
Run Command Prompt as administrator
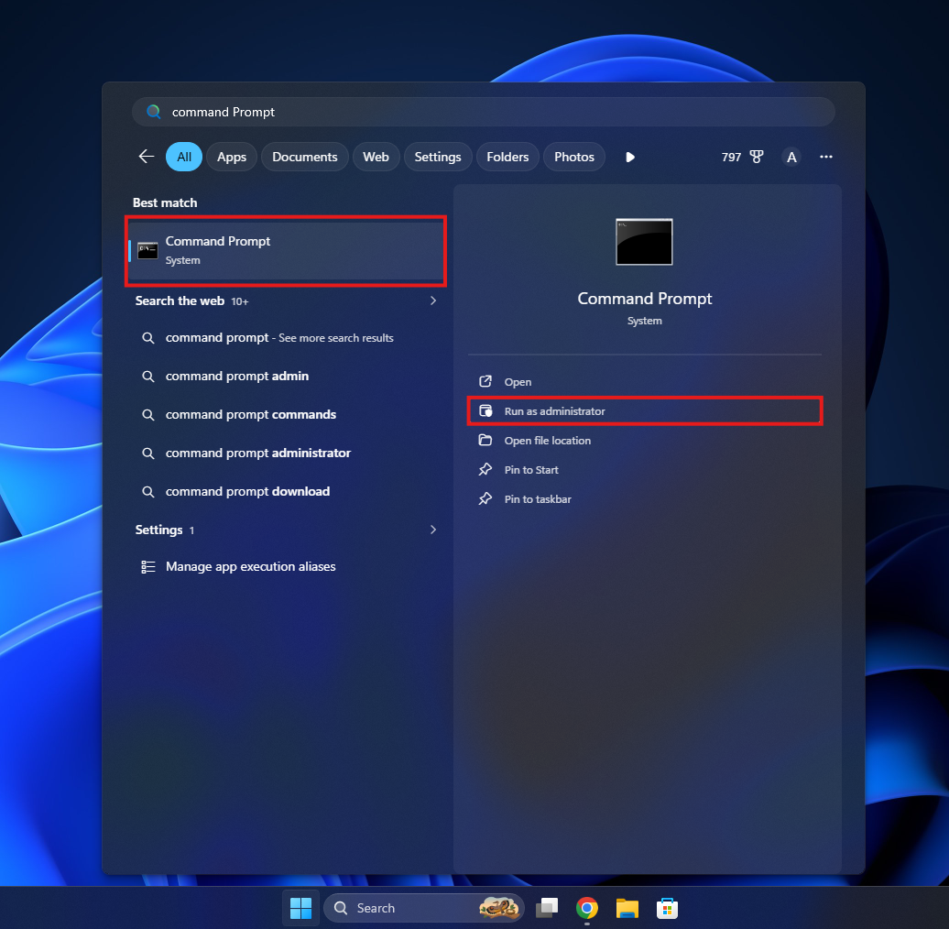(644, 410)
